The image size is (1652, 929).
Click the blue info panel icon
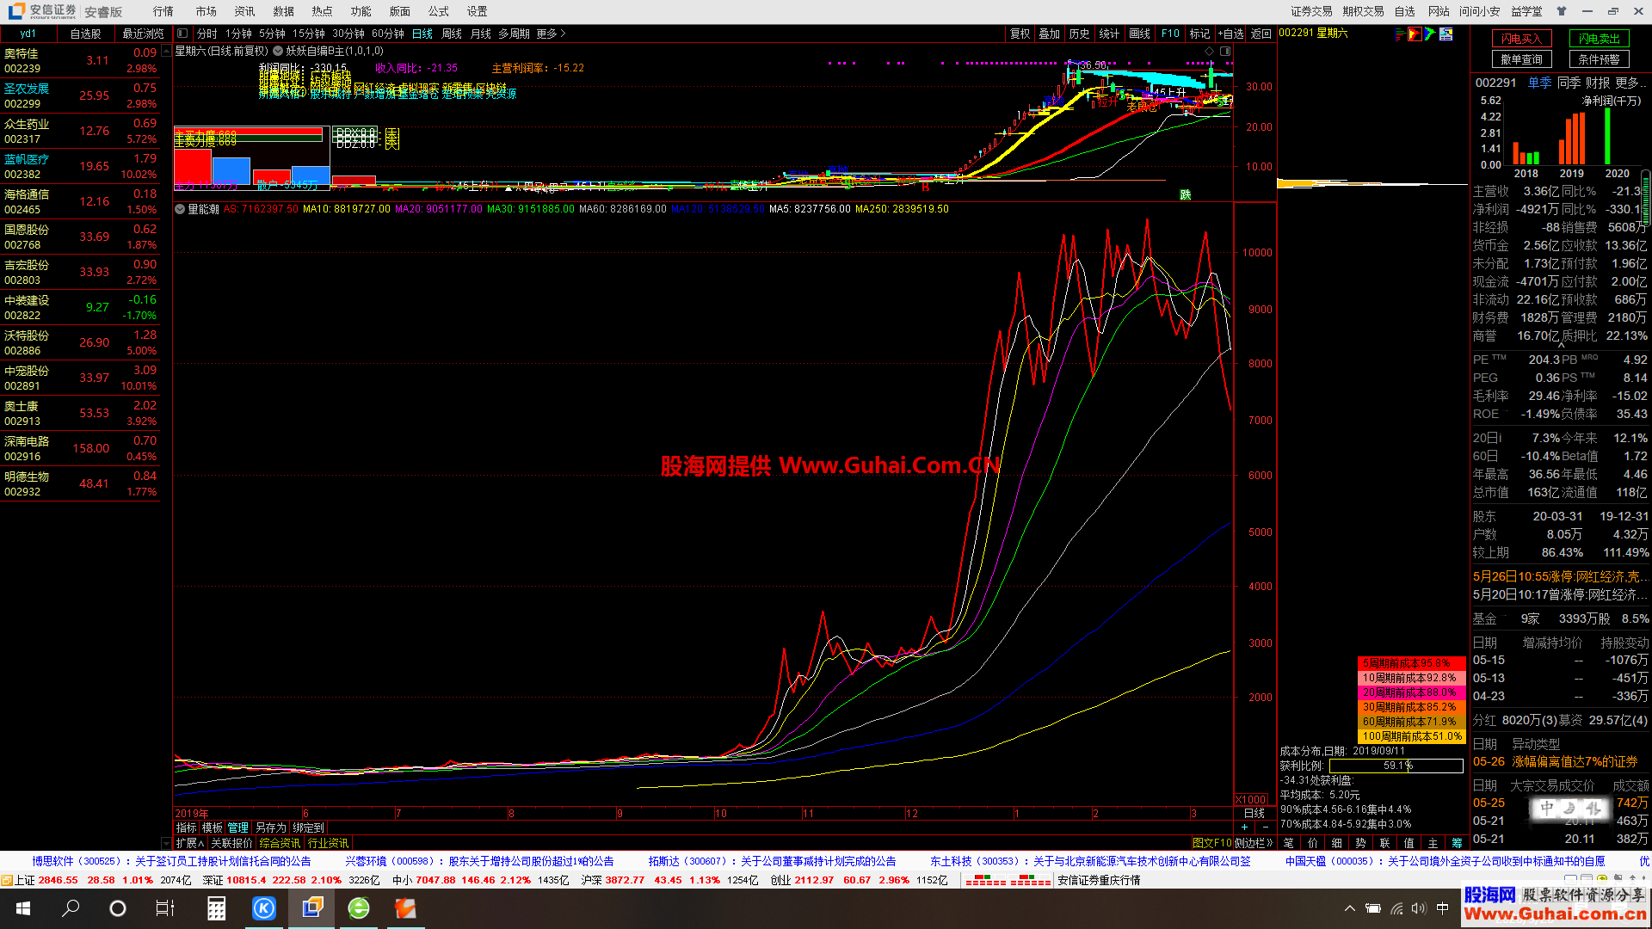(x=1446, y=34)
